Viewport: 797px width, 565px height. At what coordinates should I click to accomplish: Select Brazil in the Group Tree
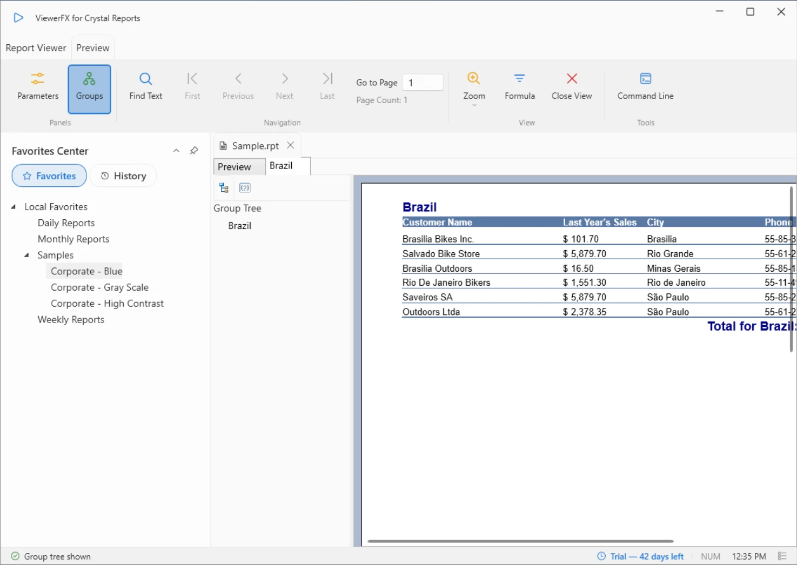click(239, 226)
